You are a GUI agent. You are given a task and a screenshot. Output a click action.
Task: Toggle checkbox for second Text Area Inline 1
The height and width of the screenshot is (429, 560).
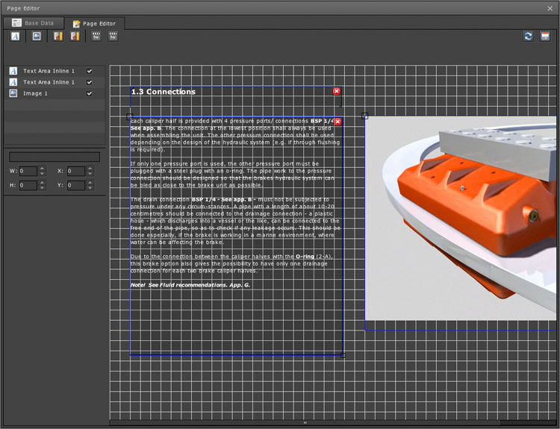90,82
